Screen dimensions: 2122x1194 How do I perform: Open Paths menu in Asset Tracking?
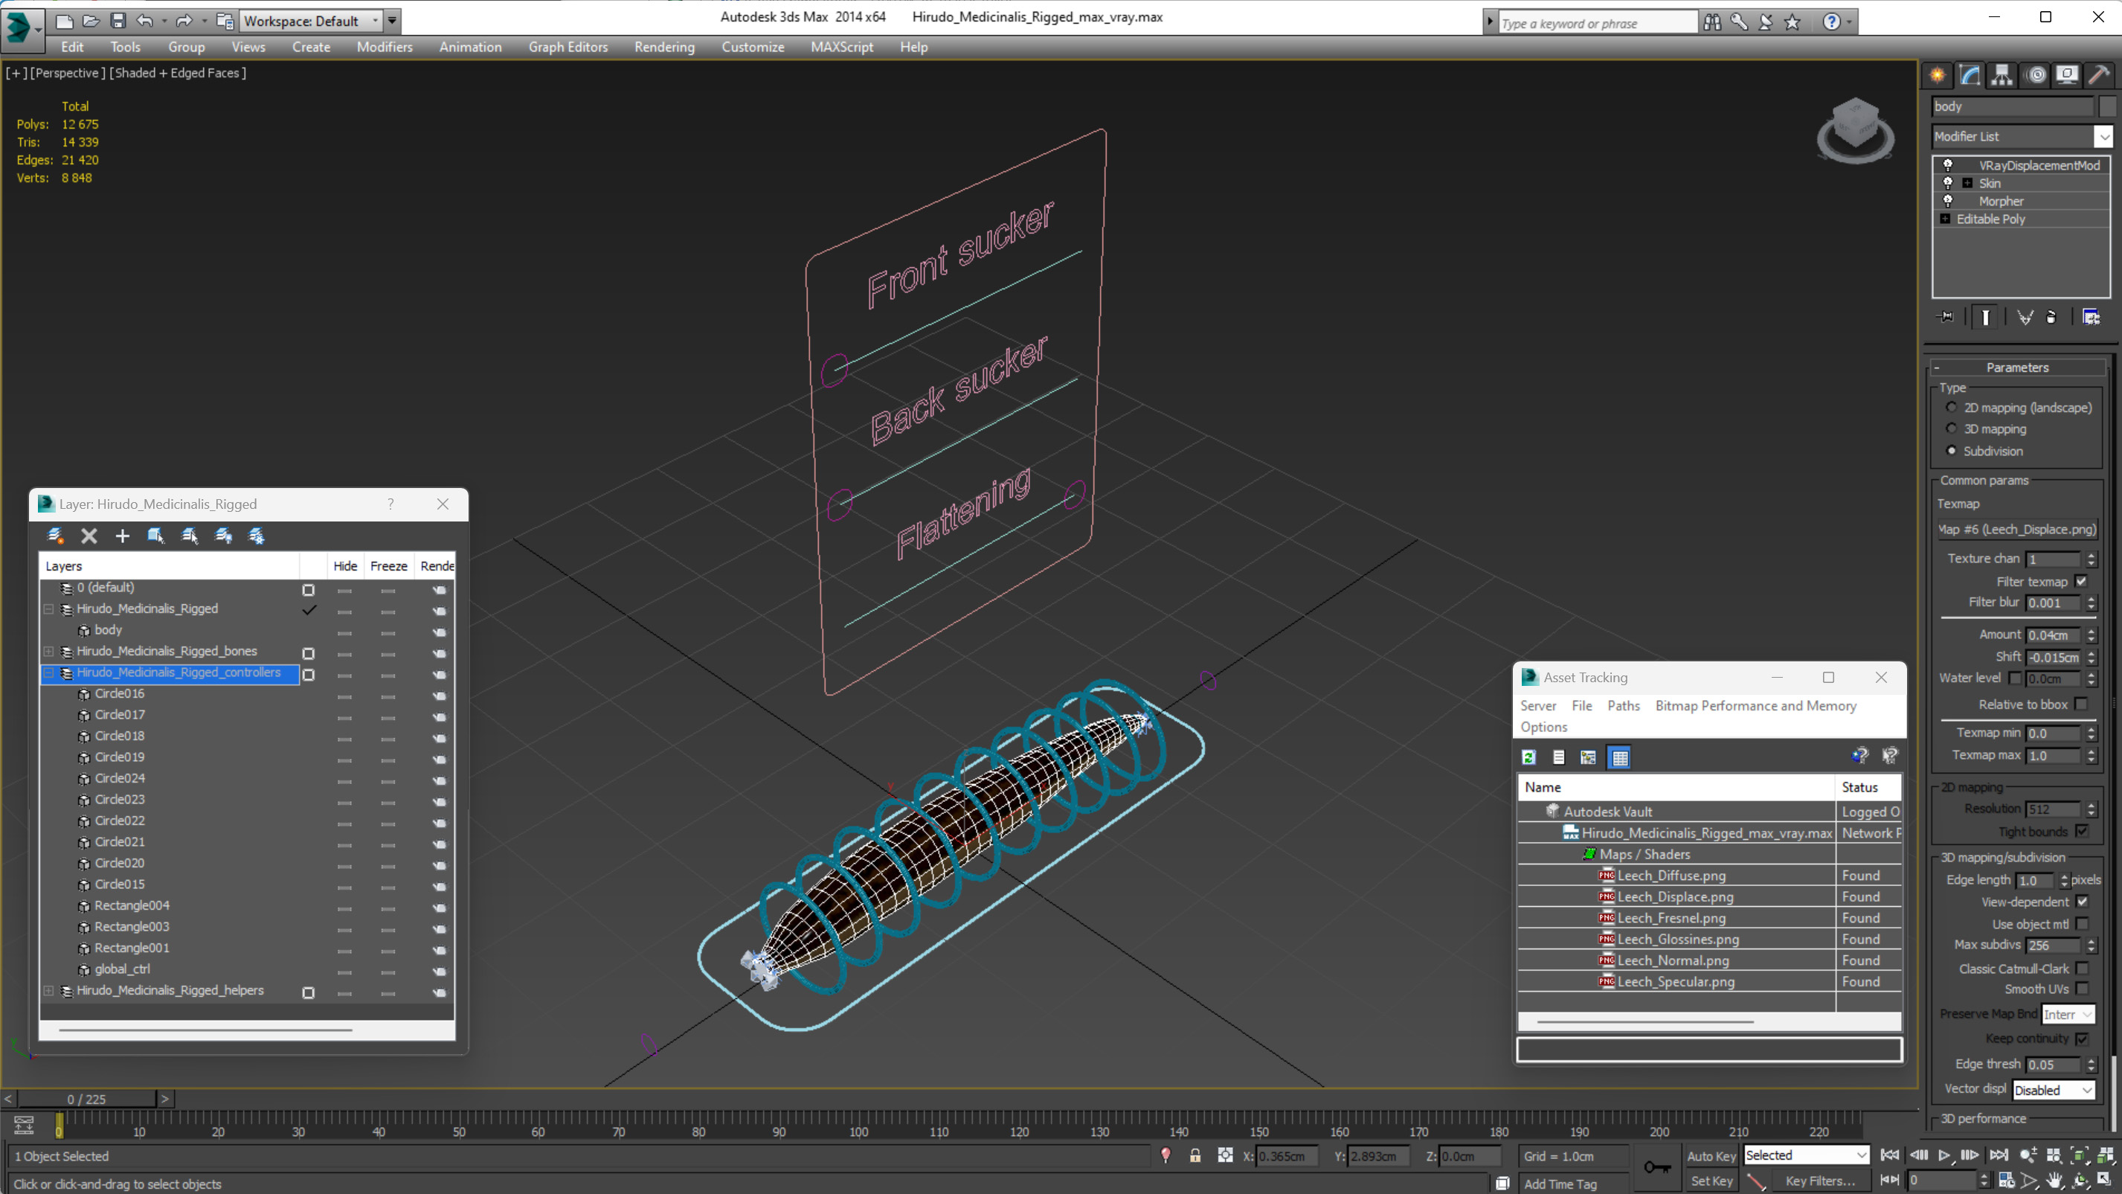coord(1623,705)
